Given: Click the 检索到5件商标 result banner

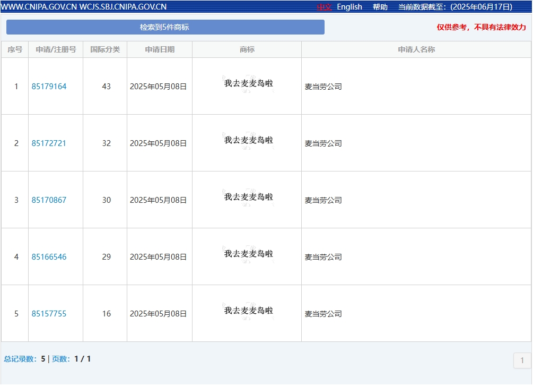Looking at the screenshot, I should click(x=165, y=27).
